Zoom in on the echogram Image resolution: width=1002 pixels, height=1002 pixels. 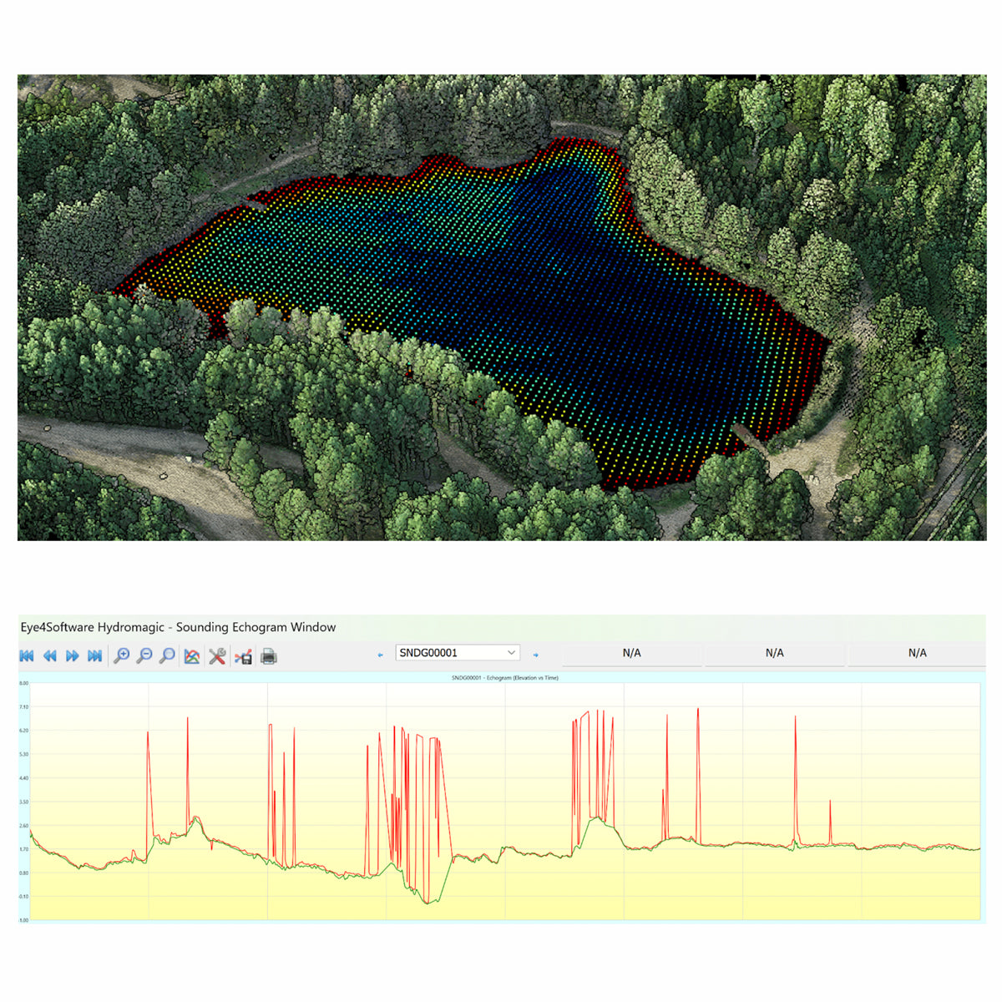click(122, 656)
